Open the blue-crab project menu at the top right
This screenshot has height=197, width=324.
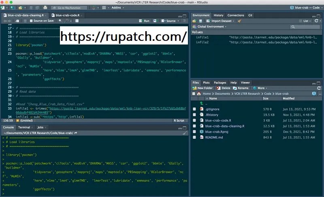pos(306,8)
